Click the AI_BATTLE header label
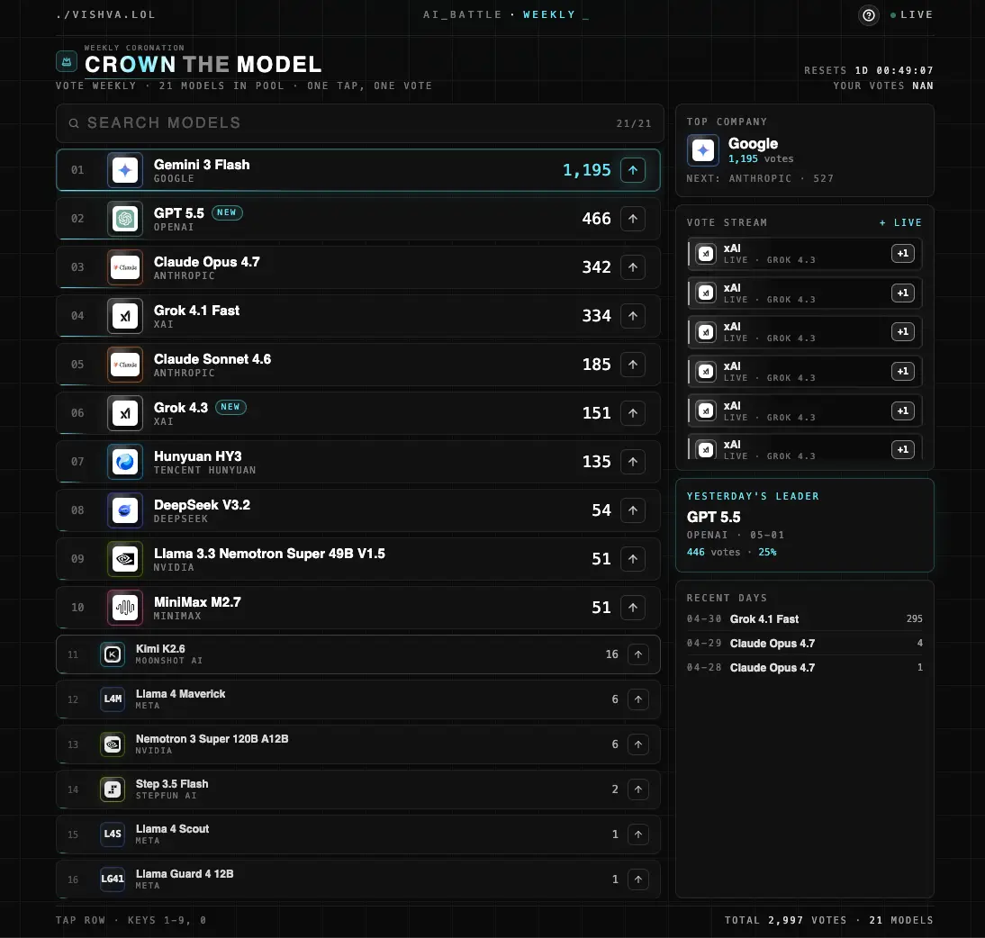Viewport: 985px width, 938px height. (463, 14)
